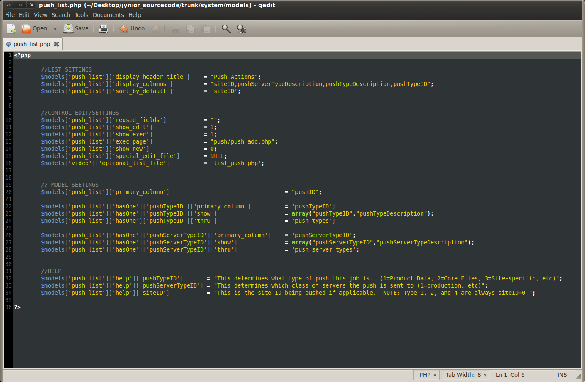Click the Undo arrow icon

point(124,29)
